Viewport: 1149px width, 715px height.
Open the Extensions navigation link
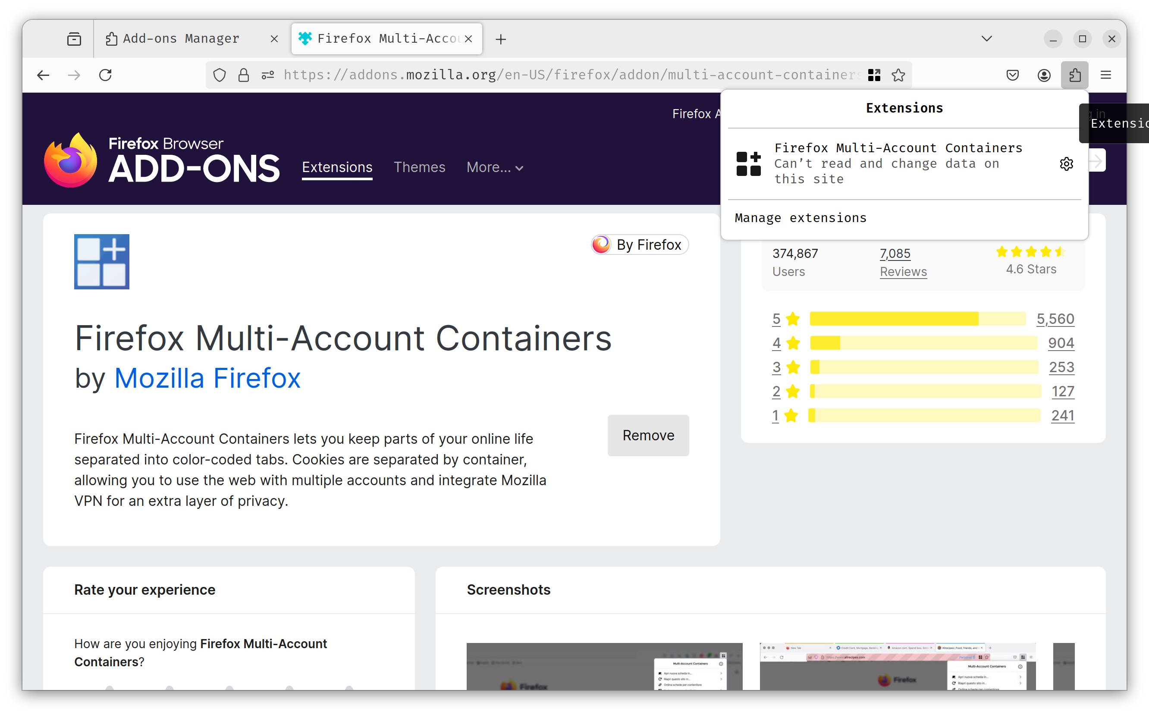tap(337, 167)
